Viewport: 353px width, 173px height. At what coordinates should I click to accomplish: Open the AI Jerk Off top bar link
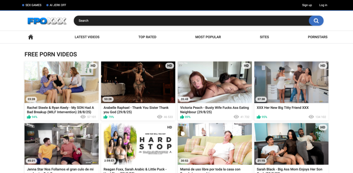pos(56,5)
